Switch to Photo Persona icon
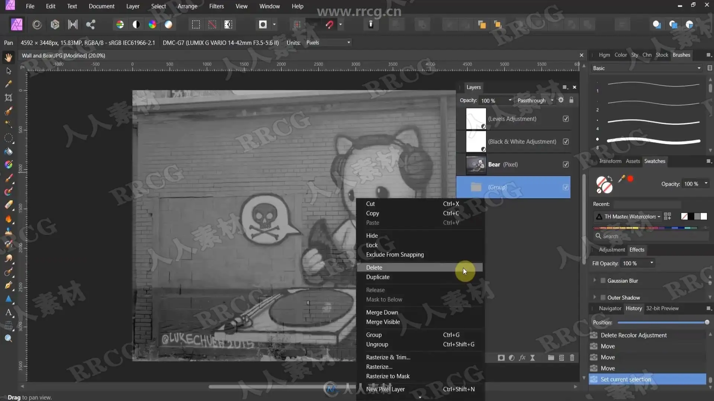The height and width of the screenshot is (401, 714). click(x=17, y=25)
